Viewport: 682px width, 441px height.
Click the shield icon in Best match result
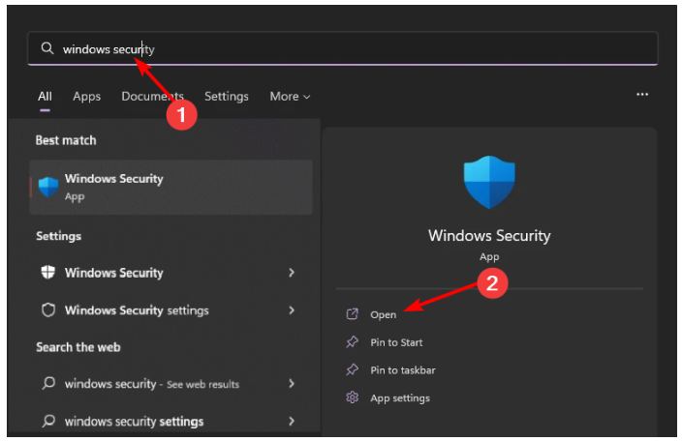click(x=47, y=186)
